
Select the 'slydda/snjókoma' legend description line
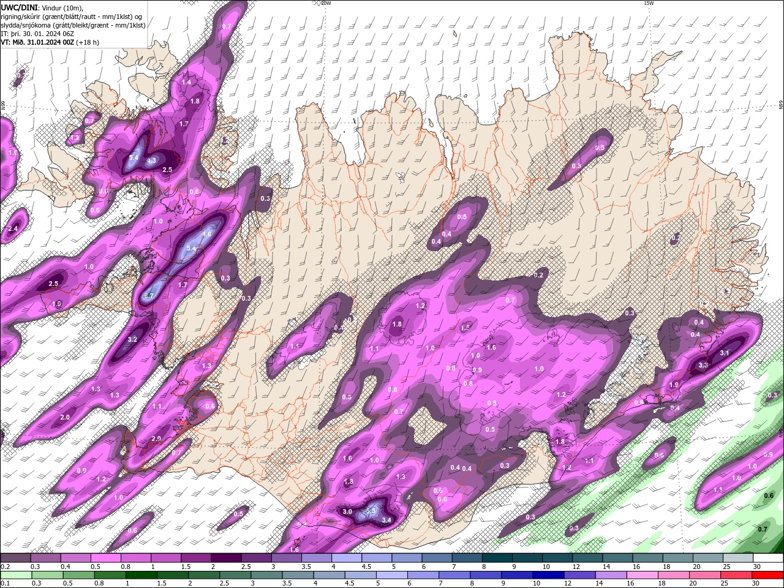(73, 25)
